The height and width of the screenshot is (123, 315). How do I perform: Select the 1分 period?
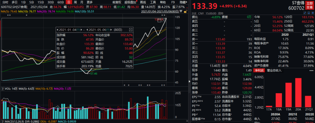(x=24, y=2)
